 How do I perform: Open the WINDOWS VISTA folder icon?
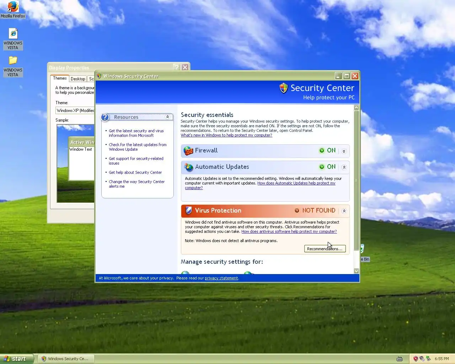point(13,60)
